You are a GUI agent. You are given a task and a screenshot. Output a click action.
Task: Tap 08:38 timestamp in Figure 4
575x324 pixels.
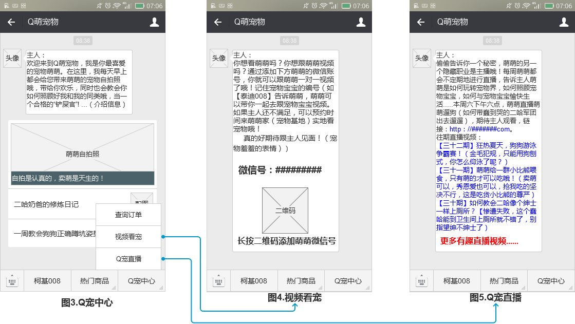point(289,41)
